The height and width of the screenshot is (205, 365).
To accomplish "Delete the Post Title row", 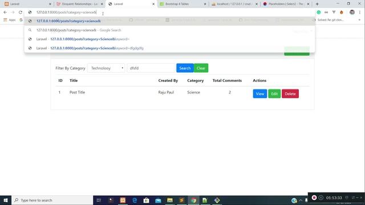I will (x=290, y=93).
